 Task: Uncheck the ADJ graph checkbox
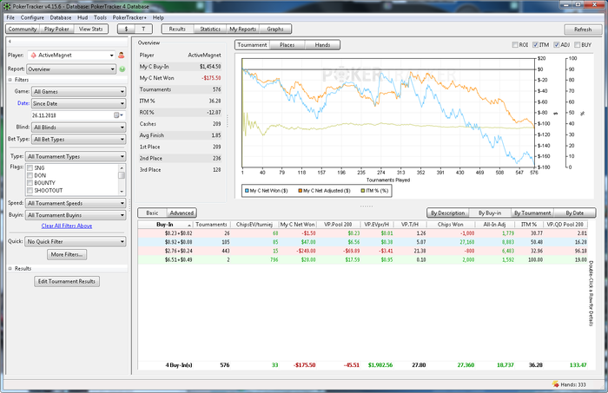pyautogui.click(x=557, y=45)
